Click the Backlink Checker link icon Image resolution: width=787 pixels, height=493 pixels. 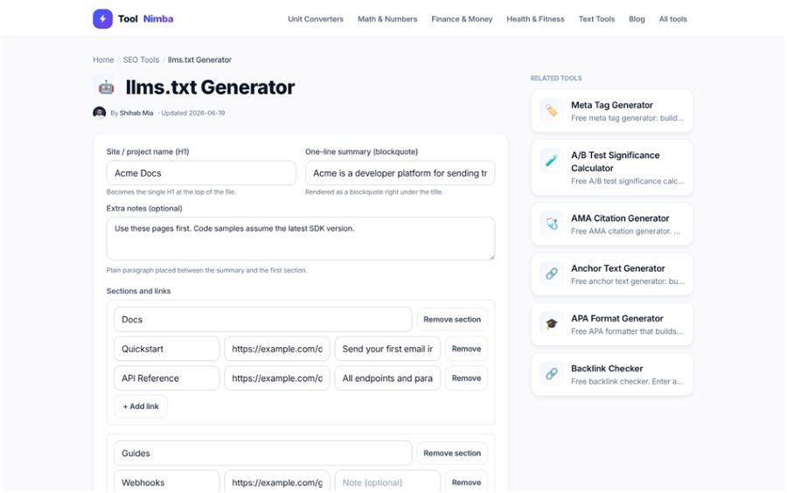(551, 374)
